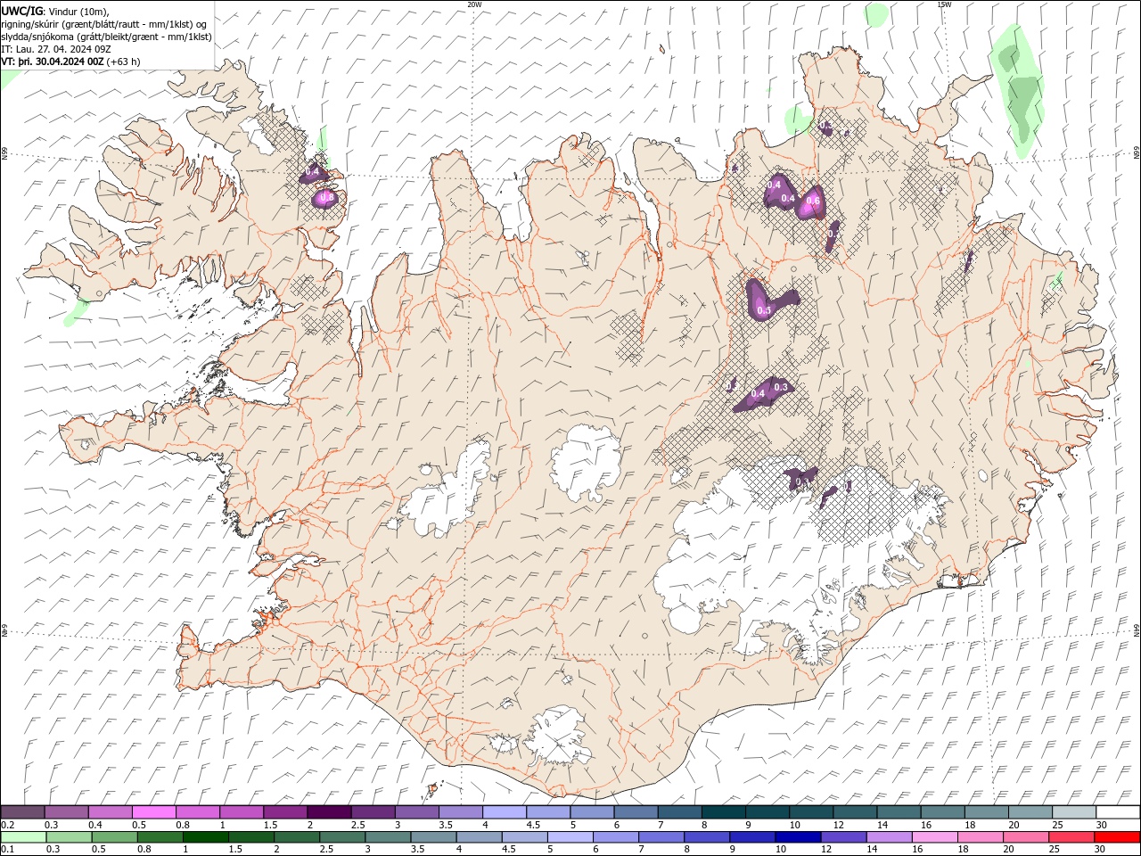Click the '12' label in the lower legend row
This screenshot has width=1141, height=856.
(x=826, y=850)
